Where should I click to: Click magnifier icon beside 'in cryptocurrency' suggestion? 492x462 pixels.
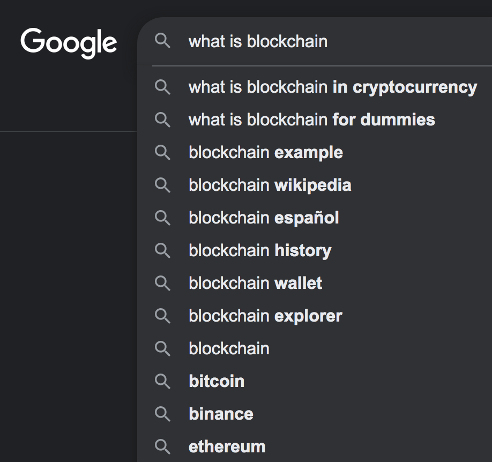click(162, 87)
